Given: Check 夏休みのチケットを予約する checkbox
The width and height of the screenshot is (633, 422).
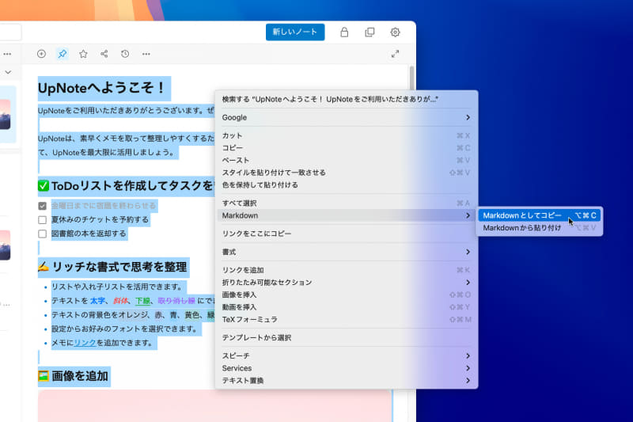Looking at the screenshot, I should point(43,219).
